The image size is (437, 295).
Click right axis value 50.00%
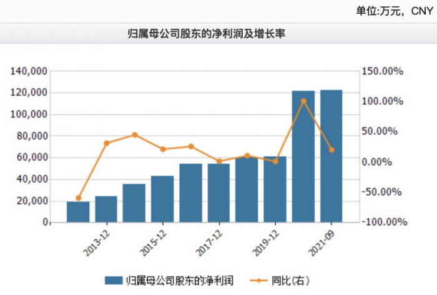(x=380, y=131)
